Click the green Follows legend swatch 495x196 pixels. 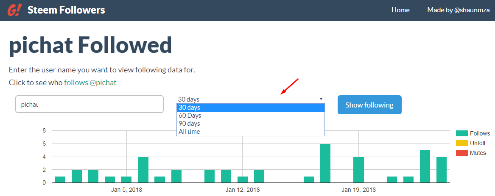461,133
